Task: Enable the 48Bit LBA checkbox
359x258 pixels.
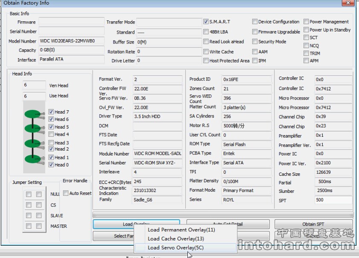Action: point(206,32)
